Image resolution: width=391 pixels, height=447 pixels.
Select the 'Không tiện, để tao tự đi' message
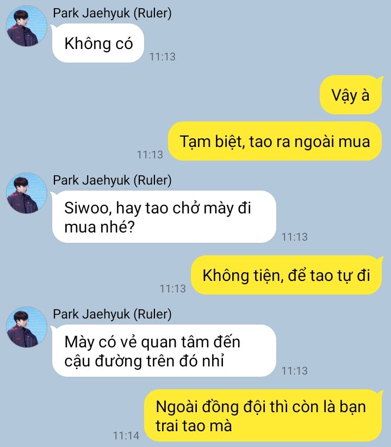pos(286,275)
